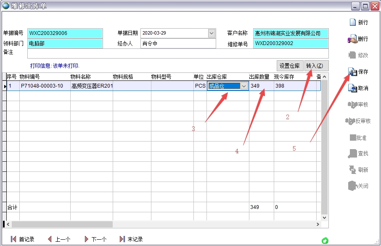Click the 反审核 reverse audit icon
Screen dimensions: 381x246
(x=357, y=121)
